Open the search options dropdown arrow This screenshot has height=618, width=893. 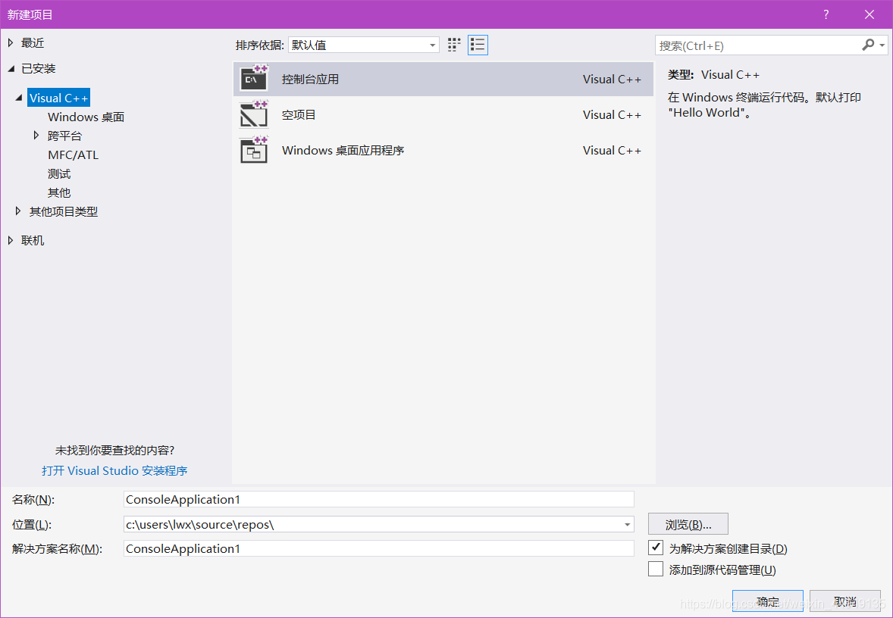tap(882, 45)
